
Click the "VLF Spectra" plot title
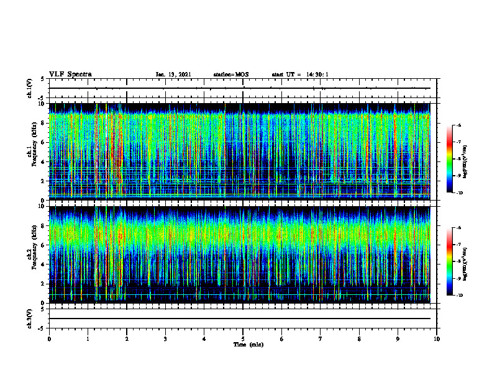(x=70, y=74)
